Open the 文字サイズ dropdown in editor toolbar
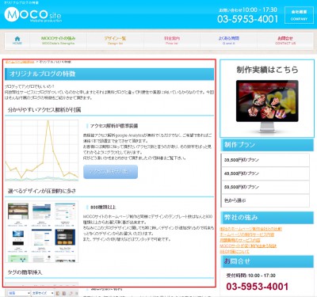This screenshot has height=297, width=317. (43, 293)
